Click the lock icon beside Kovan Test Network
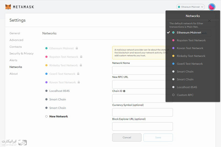The height and width of the screenshot is (147, 221). (x=79, y=82)
